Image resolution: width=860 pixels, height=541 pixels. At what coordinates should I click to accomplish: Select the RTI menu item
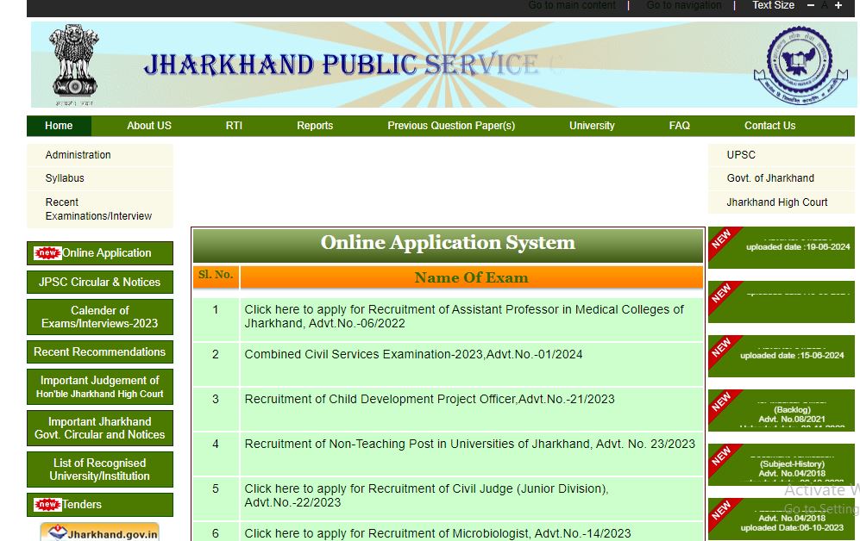pos(234,126)
